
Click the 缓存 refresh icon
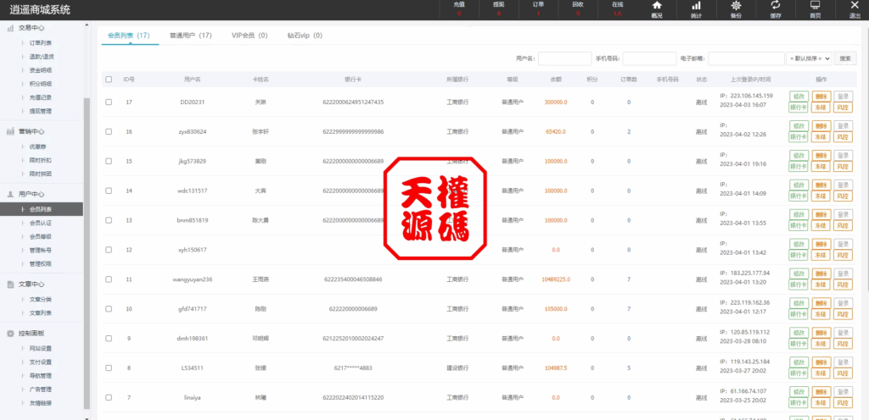coord(776,6)
